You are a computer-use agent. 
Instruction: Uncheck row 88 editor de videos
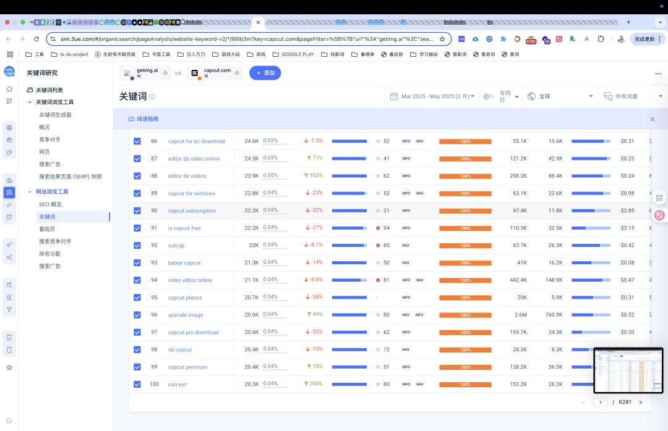click(137, 176)
